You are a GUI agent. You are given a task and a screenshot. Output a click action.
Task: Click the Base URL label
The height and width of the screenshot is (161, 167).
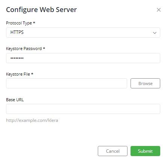15,100
